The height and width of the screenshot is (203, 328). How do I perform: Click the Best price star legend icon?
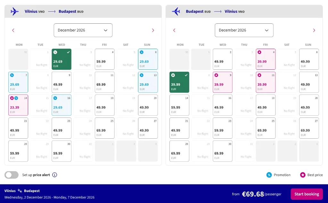pos(302,175)
